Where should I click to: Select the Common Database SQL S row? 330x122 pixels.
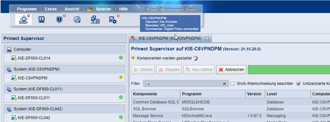[231, 102]
